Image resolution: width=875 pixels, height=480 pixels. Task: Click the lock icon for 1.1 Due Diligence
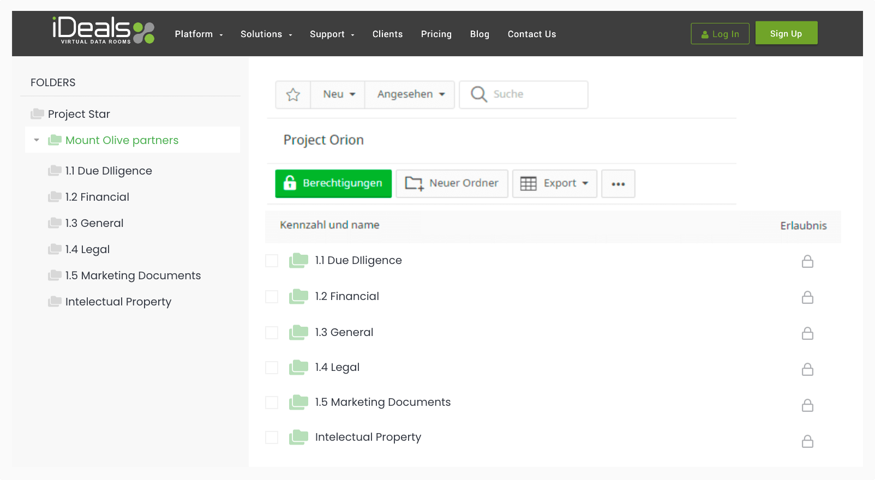tap(807, 262)
